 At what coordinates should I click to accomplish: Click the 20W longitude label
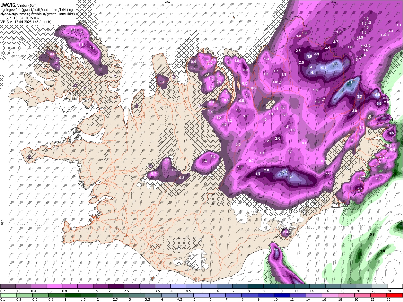pyautogui.click(x=168, y=2)
